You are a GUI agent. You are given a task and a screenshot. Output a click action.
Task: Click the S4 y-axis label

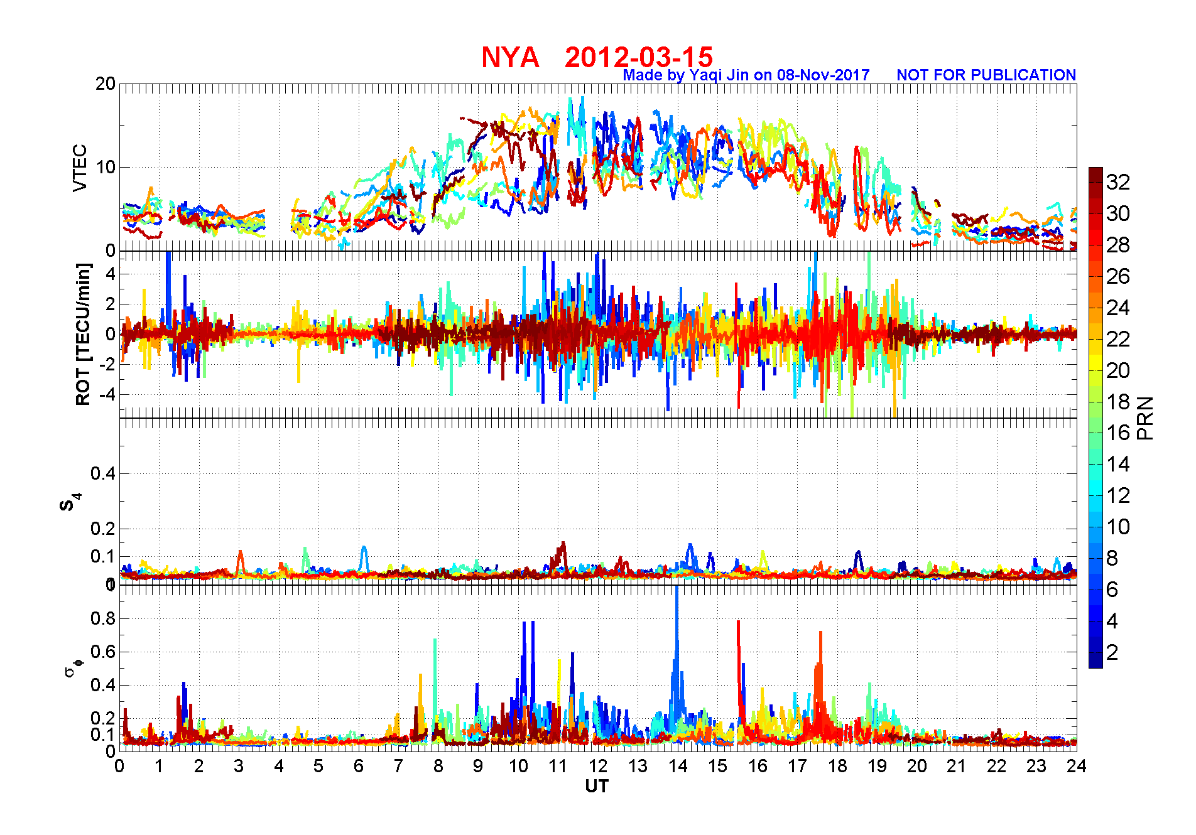[70, 502]
